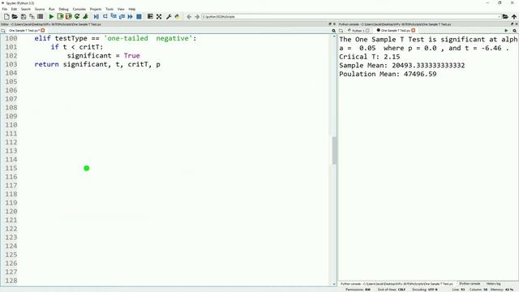
Task: Browse editor tabs icon left of file tab
Action: click(x=3, y=31)
